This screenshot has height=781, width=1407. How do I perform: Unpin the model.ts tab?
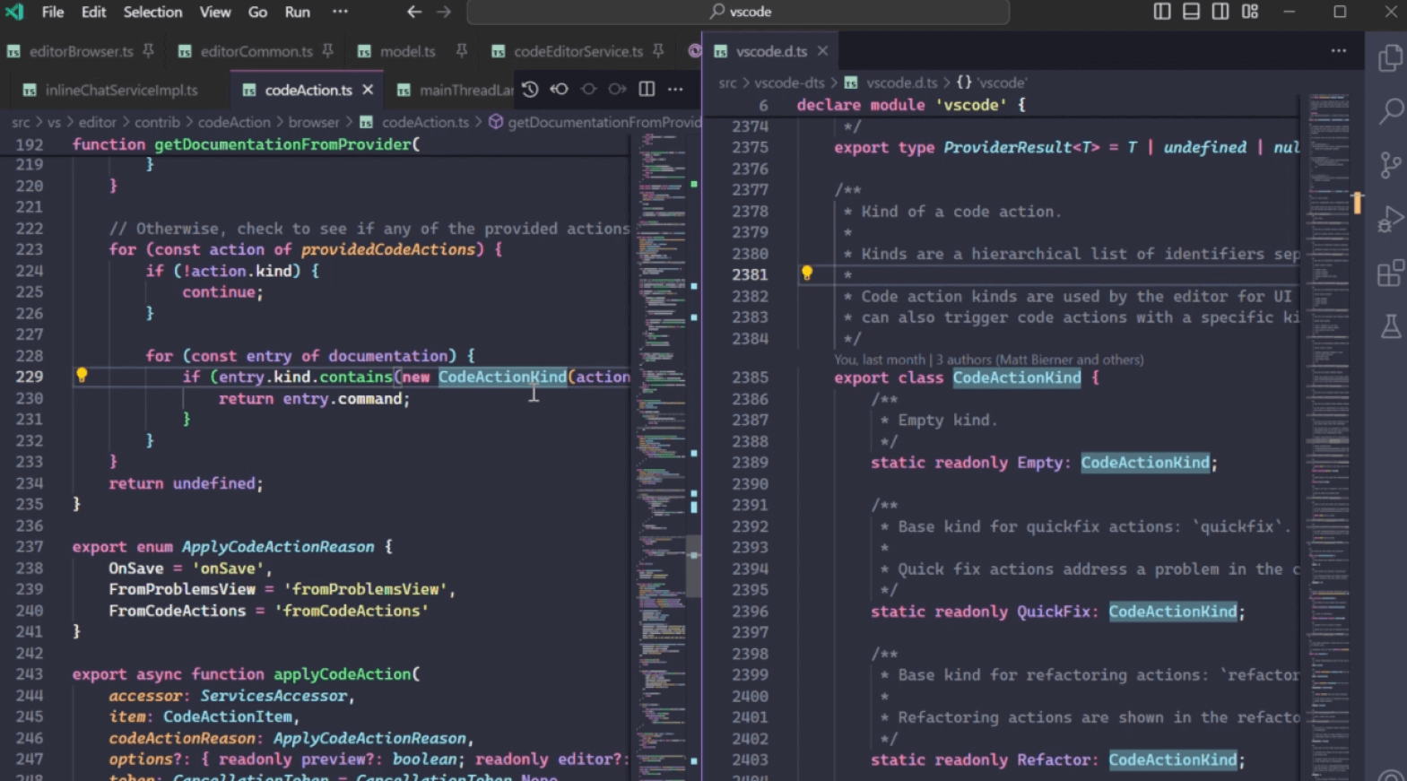461,51
